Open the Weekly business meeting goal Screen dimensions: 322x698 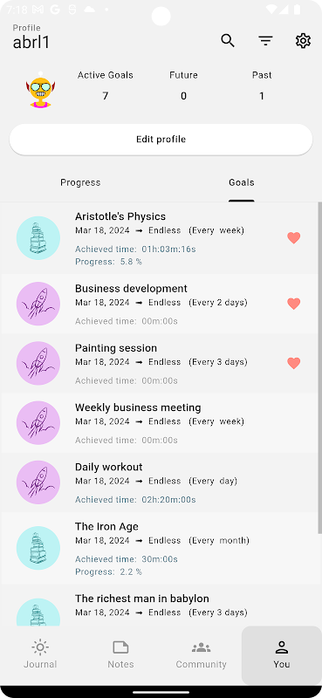[x=161, y=423]
